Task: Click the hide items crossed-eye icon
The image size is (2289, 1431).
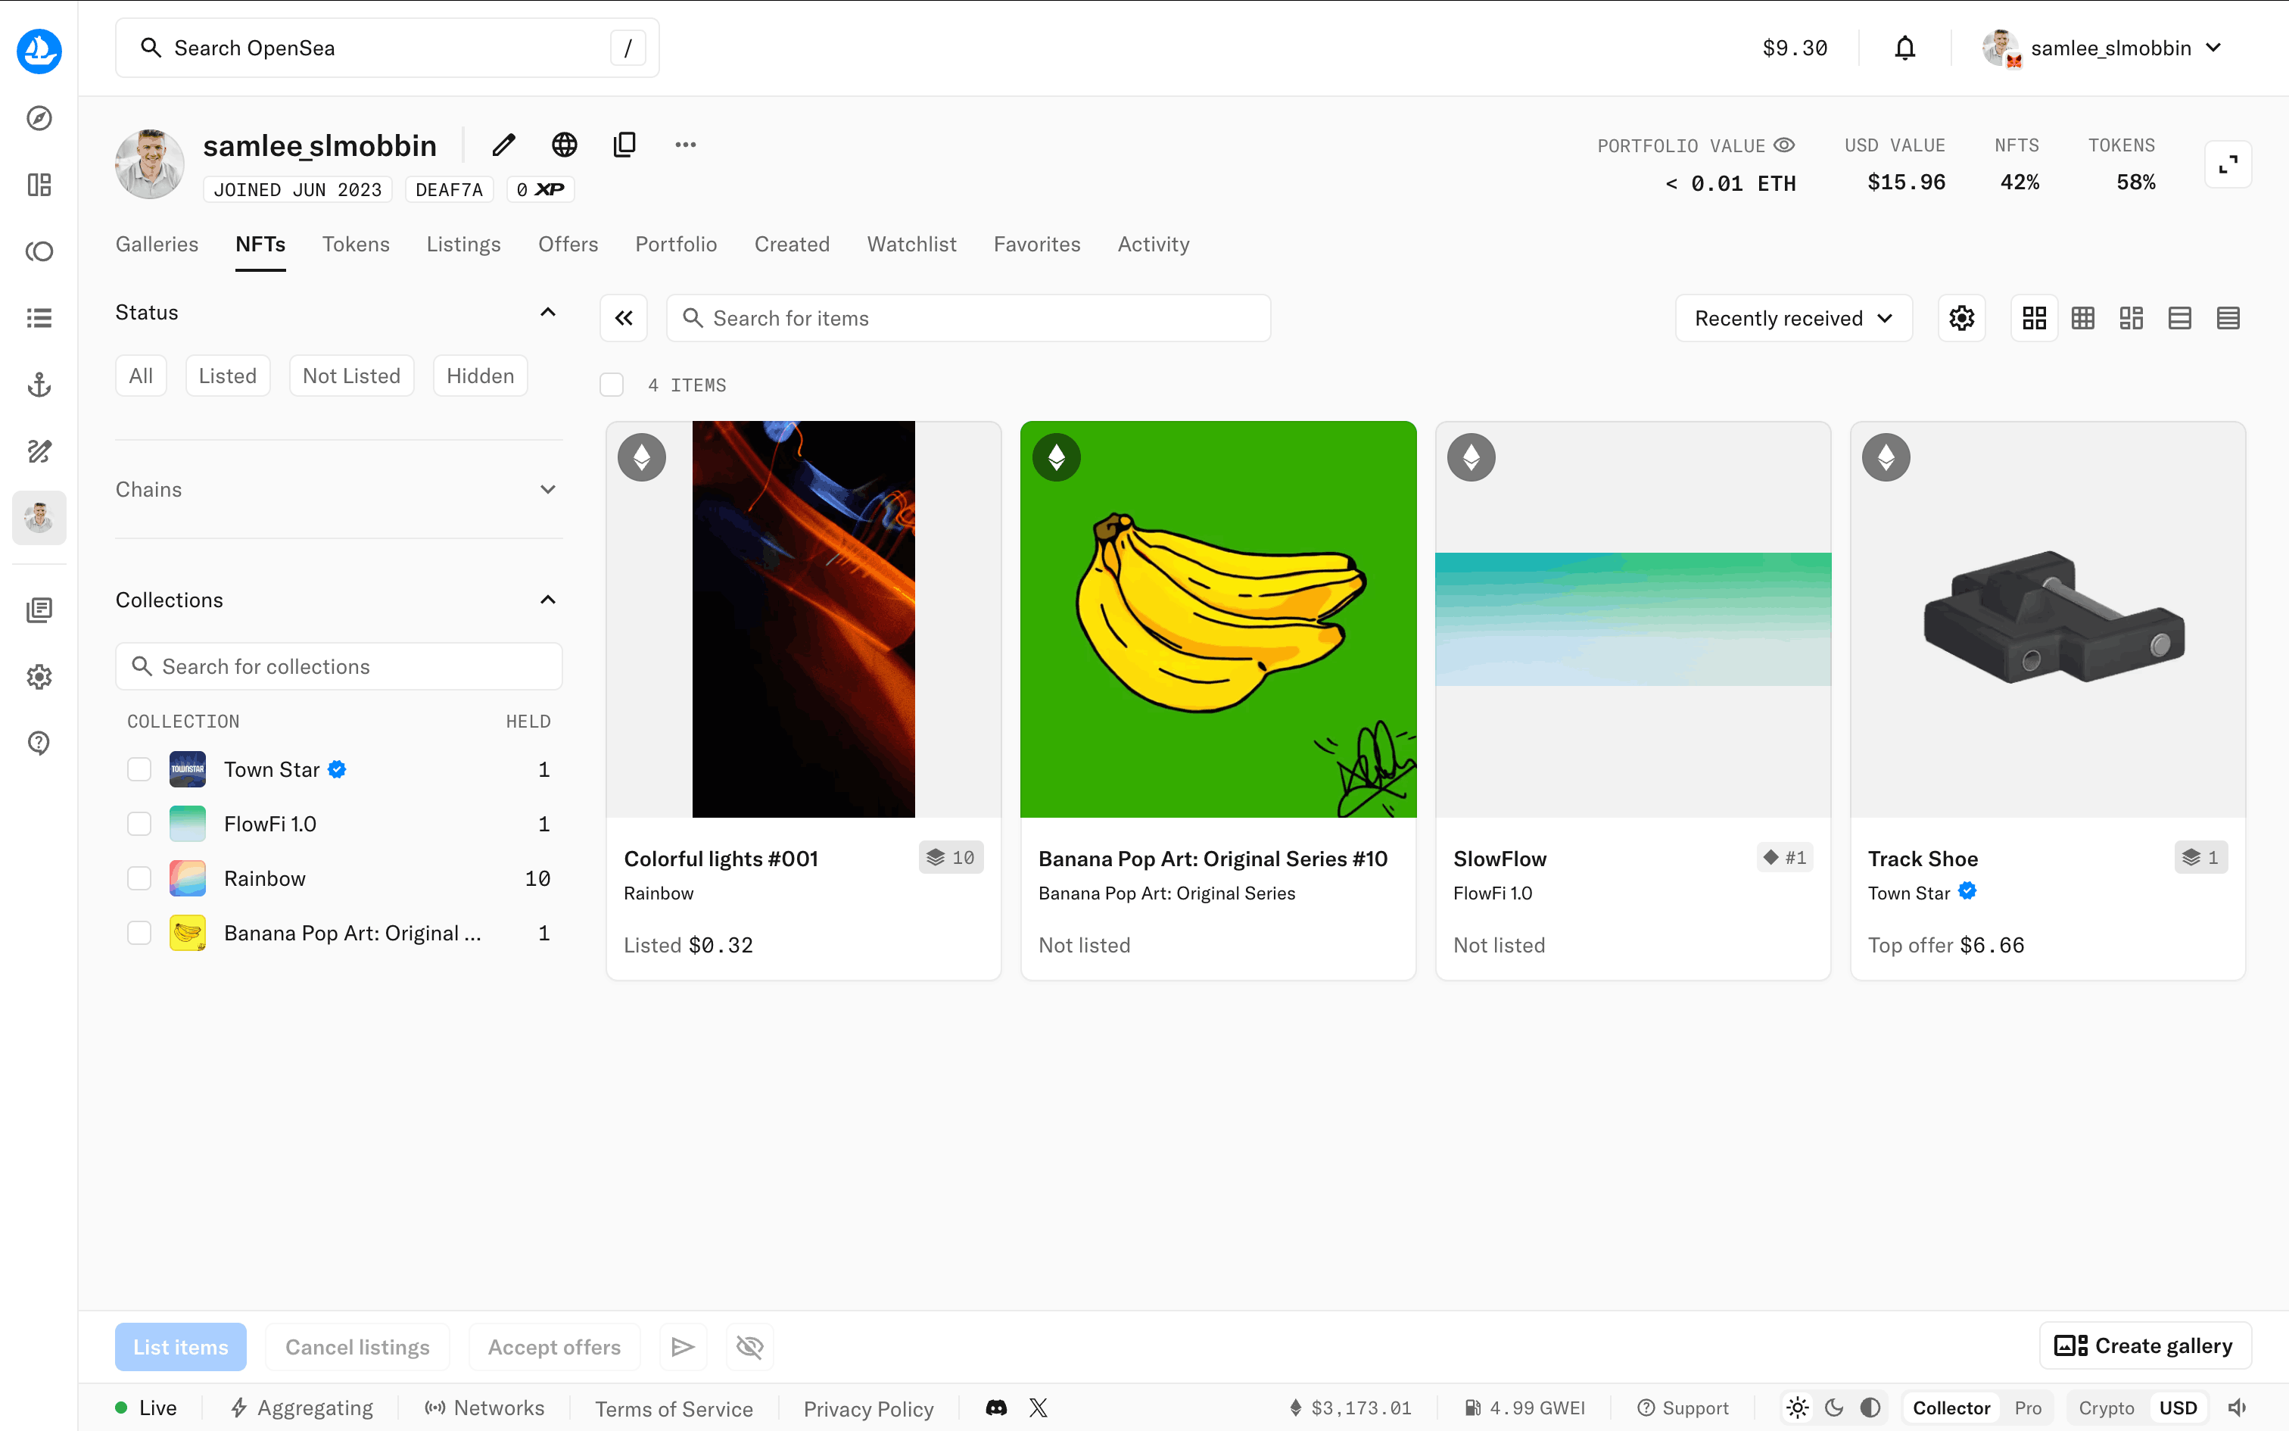Action: [x=749, y=1346]
